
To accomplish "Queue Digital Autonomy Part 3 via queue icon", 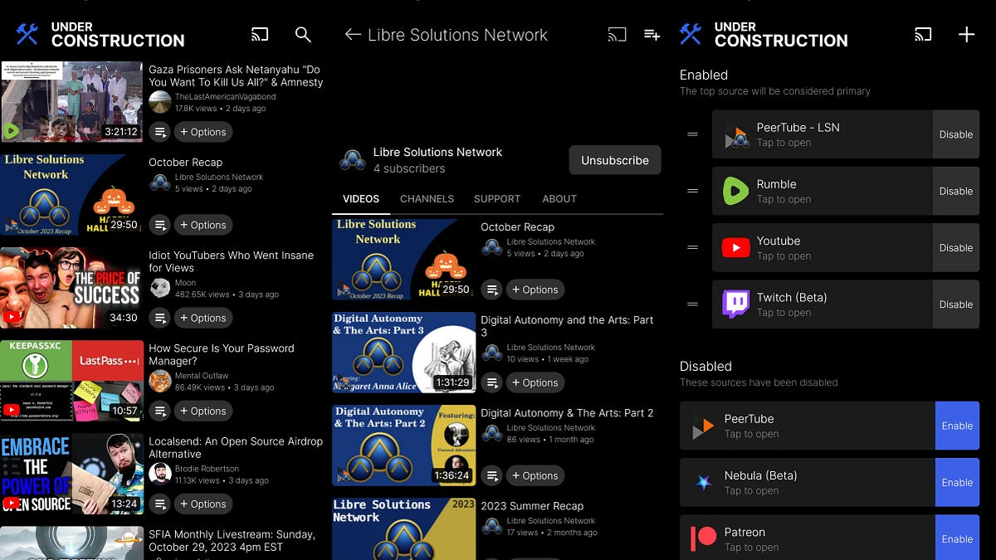I will tap(492, 382).
